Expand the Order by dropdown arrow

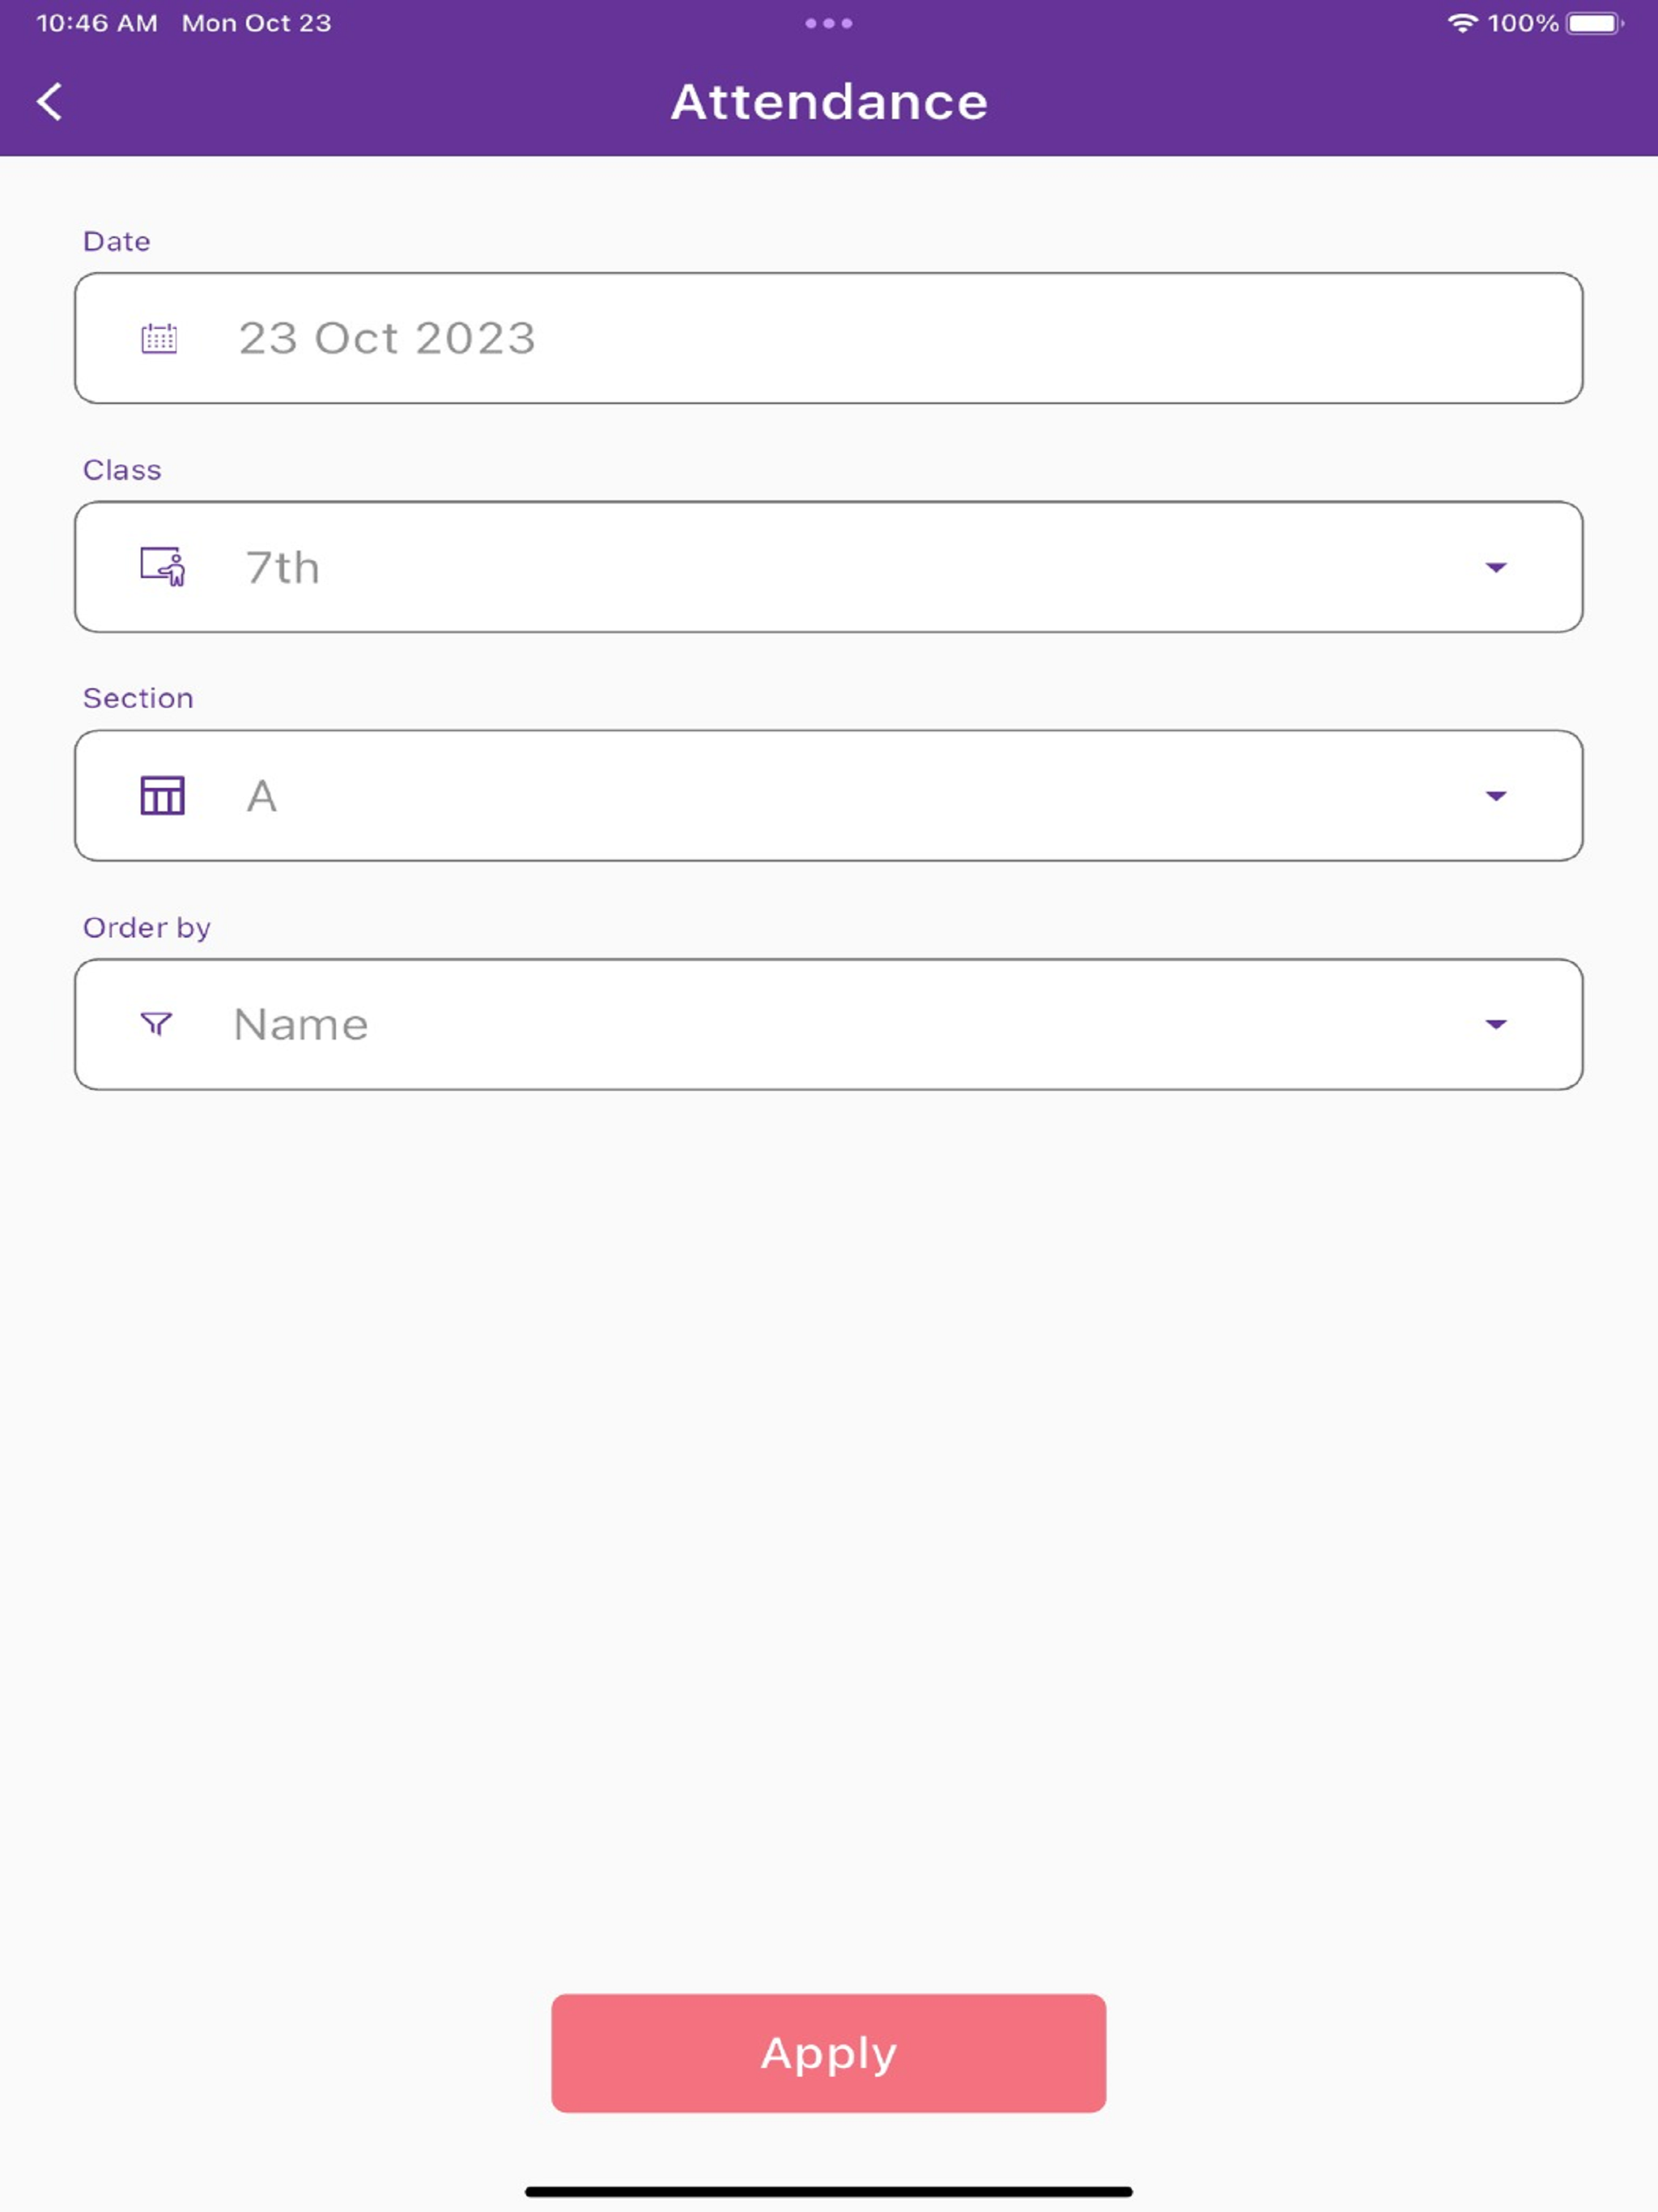(x=1496, y=1024)
